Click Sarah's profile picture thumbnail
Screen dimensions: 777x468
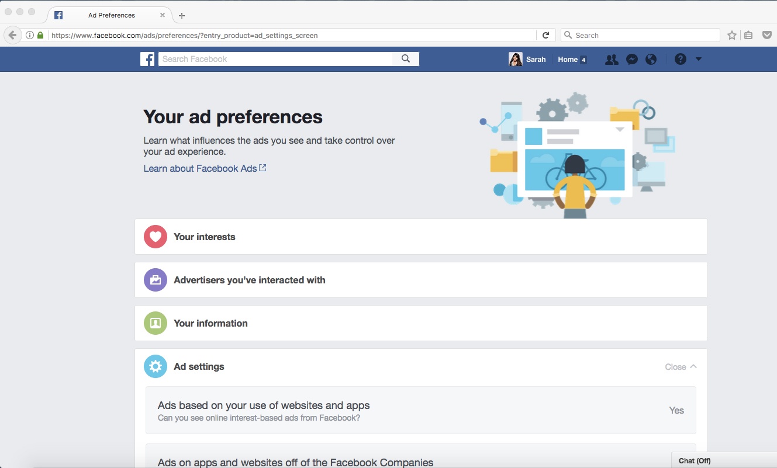pyautogui.click(x=516, y=59)
